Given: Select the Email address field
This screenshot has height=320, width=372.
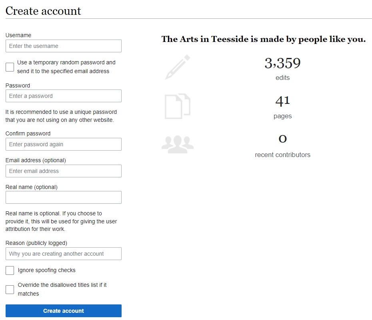Looking at the screenshot, I should (64, 171).
